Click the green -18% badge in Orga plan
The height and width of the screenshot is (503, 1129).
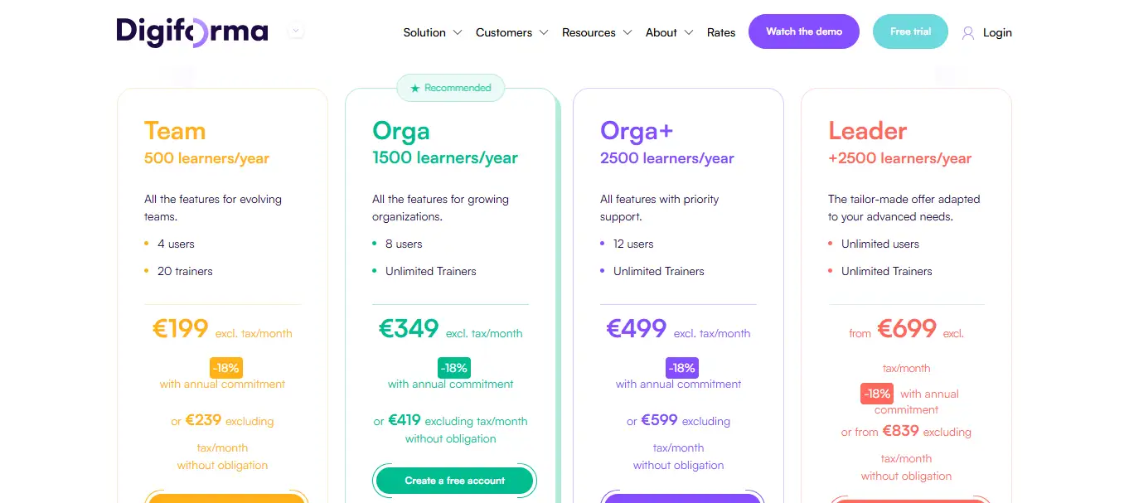click(x=454, y=368)
